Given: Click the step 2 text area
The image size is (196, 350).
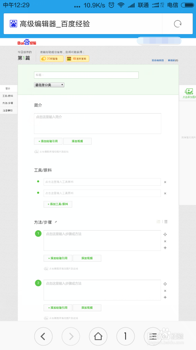Looking at the screenshot, I should 102,290.
